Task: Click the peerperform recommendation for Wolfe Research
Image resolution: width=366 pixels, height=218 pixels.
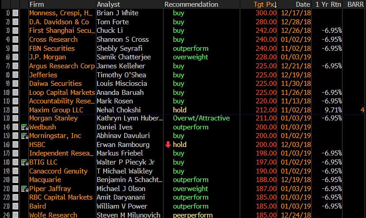Action: tap(193, 215)
